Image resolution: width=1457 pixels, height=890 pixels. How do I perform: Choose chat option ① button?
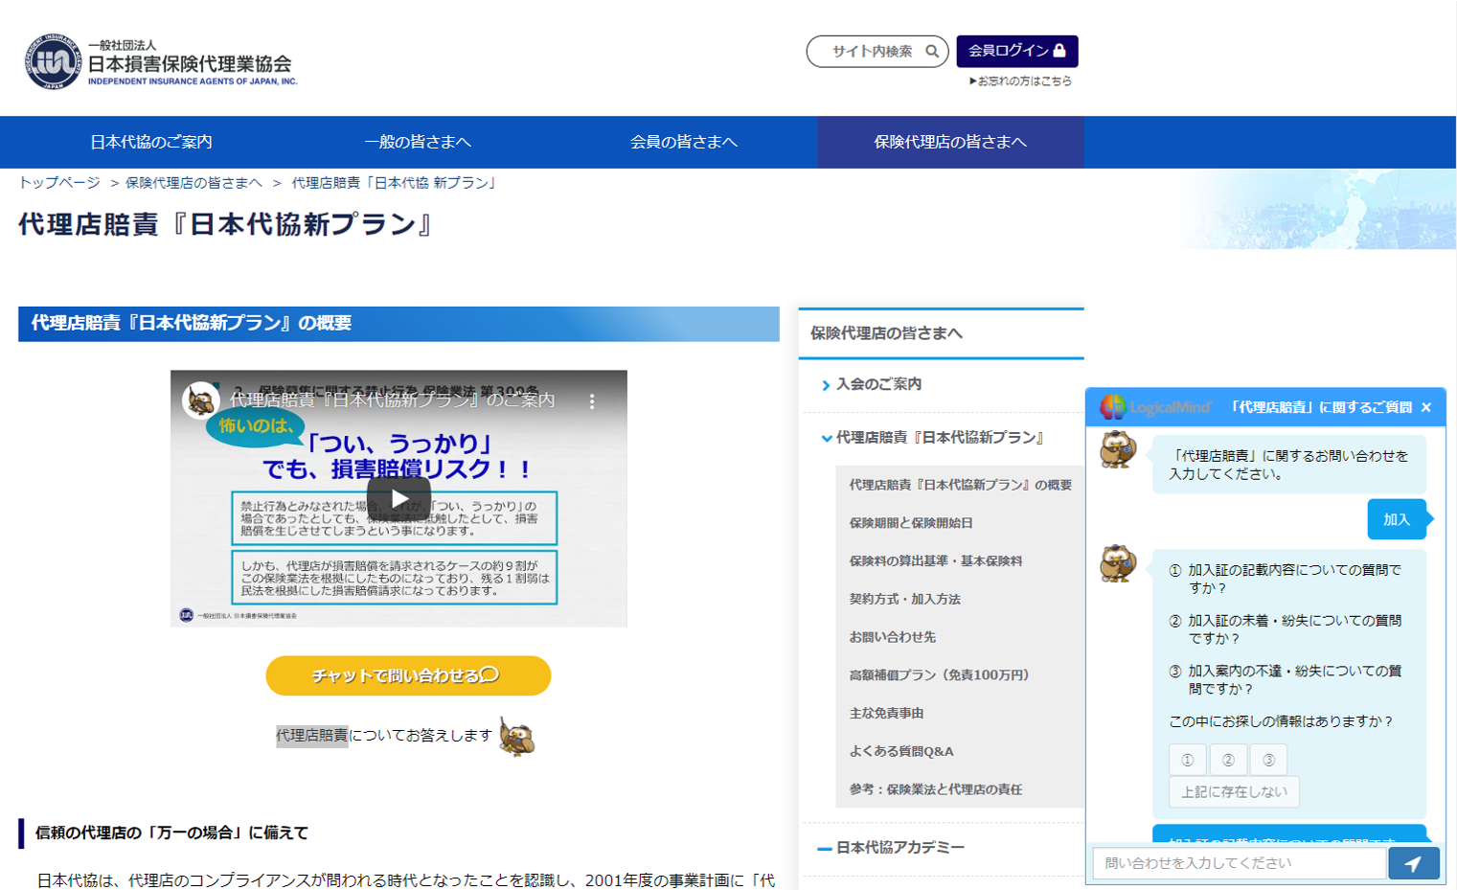pos(1187,760)
